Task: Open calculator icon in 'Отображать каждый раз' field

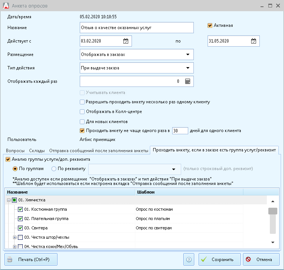Action: (187, 81)
